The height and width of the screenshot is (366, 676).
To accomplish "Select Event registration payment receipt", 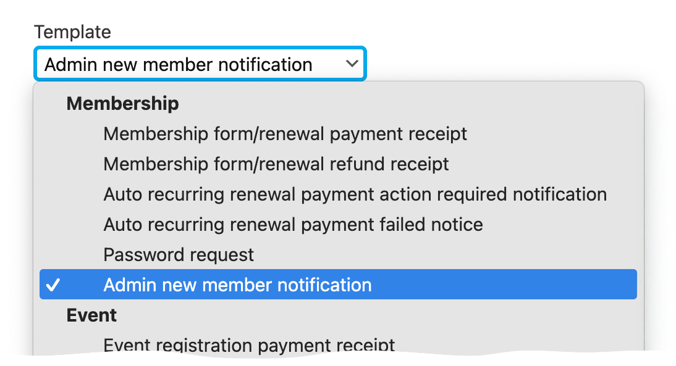I will coord(249,345).
